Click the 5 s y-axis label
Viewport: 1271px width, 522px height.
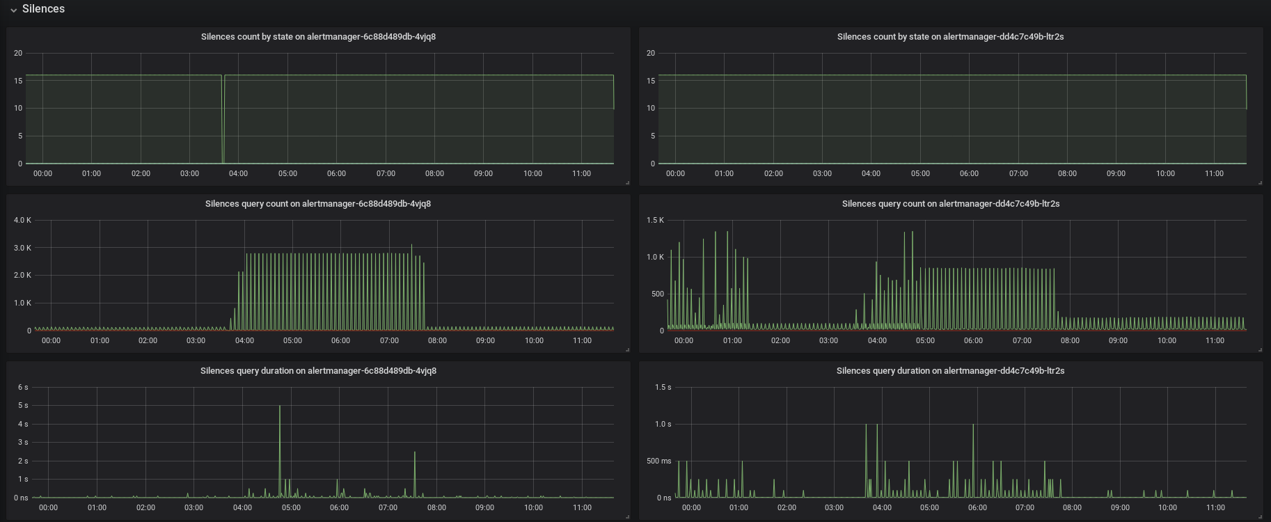pyautogui.click(x=23, y=405)
